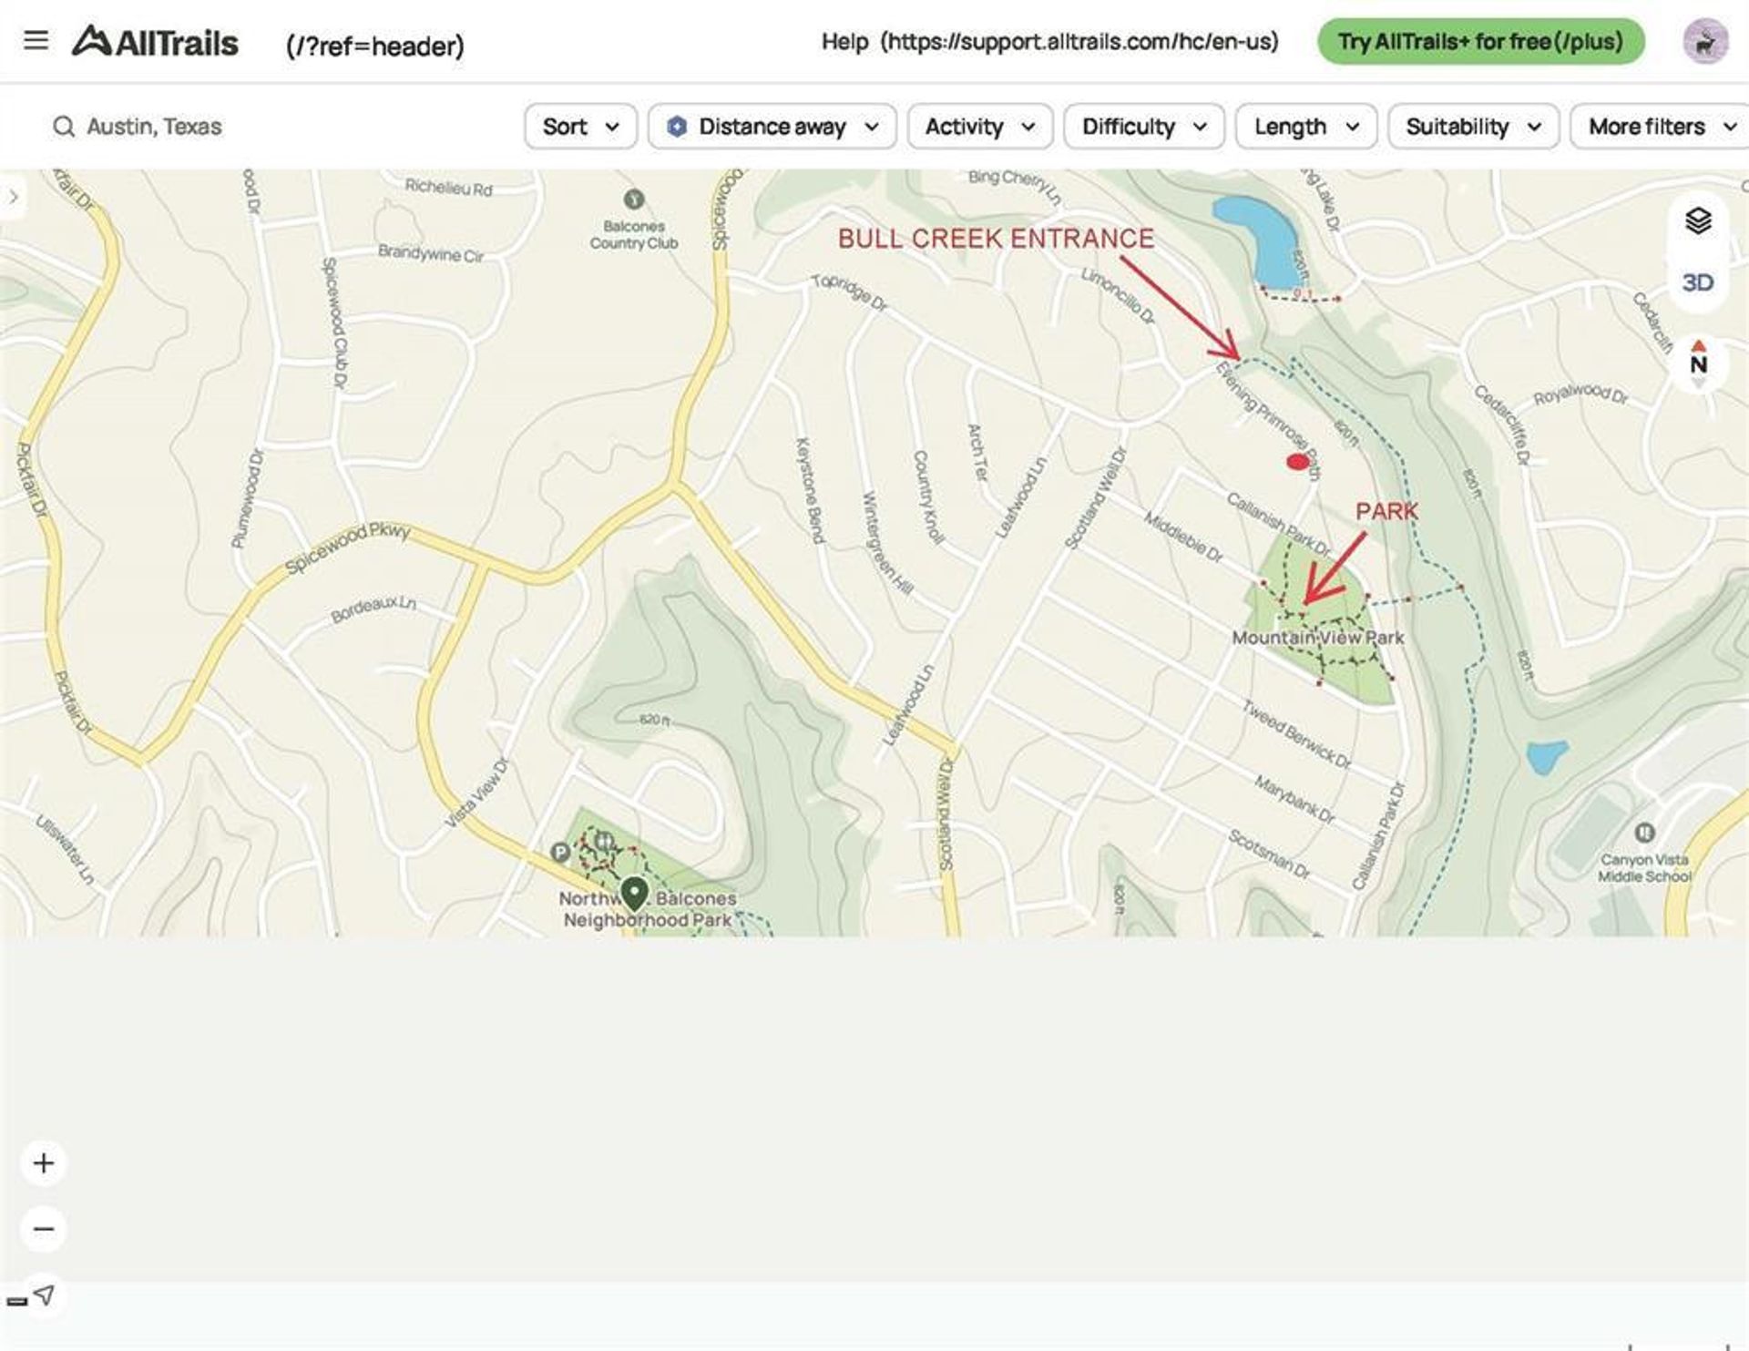Toggle the 3D map view
Image resolution: width=1749 pixels, height=1351 pixels.
coord(1698,282)
